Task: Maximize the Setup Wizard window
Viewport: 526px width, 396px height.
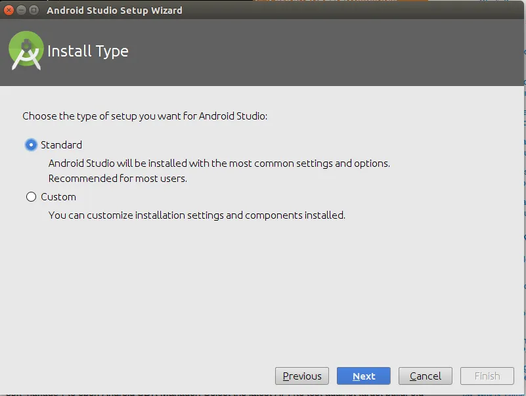Action: point(33,10)
